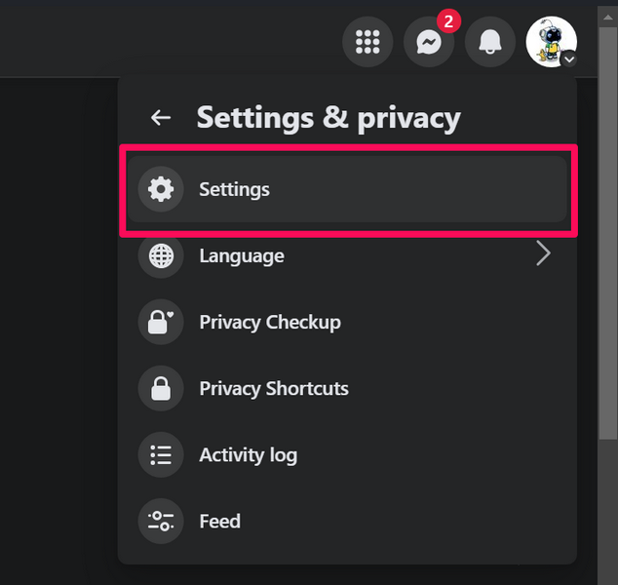Go back using the arrow icon
618x585 pixels.
tap(161, 118)
